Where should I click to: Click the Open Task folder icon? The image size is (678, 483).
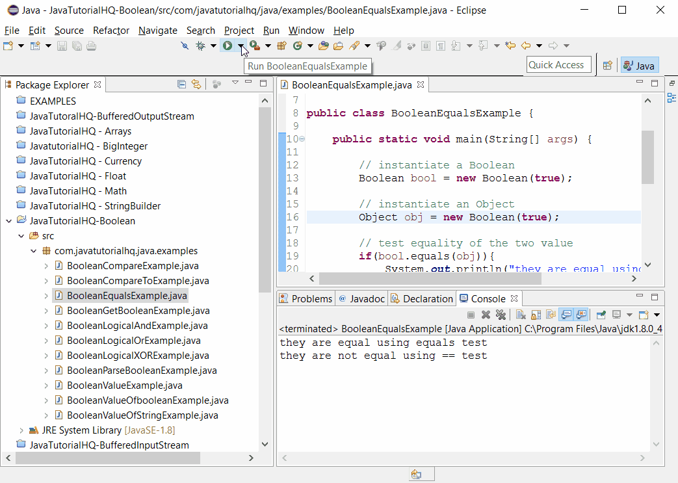pyautogui.click(x=338, y=46)
